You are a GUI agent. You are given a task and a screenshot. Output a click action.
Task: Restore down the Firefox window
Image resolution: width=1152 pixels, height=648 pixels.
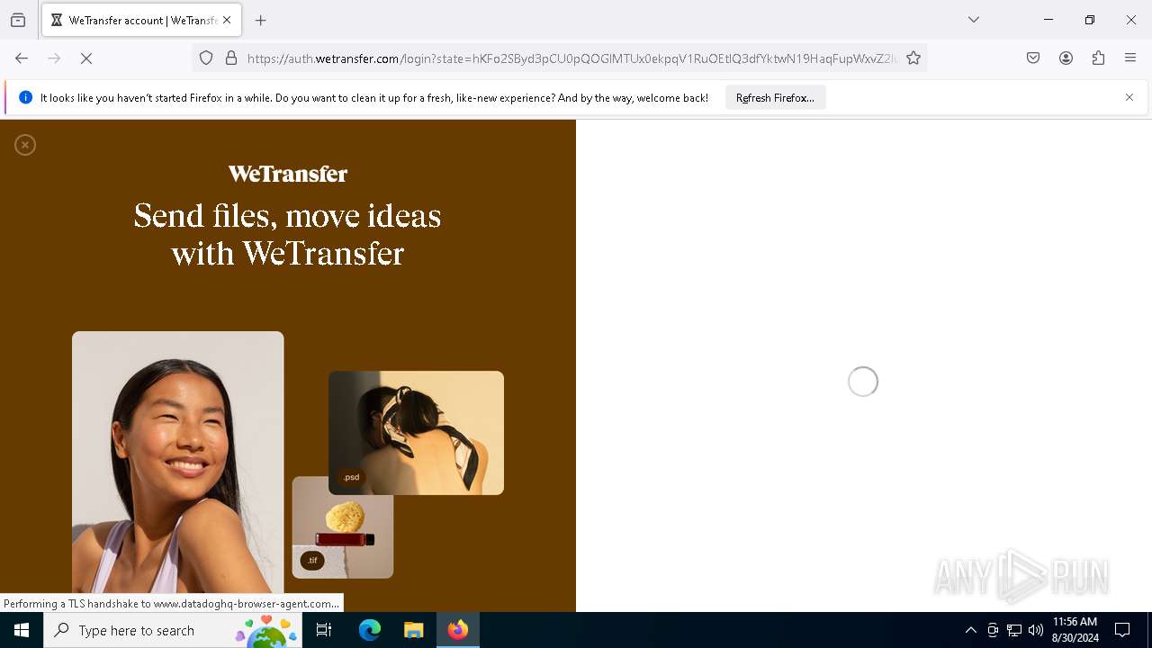click(x=1090, y=20)
